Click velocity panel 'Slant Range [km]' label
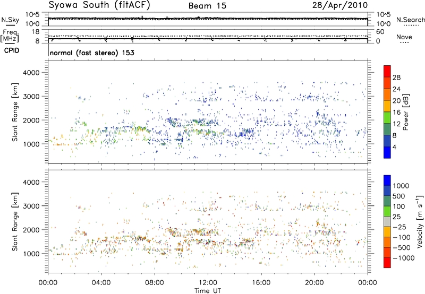The width and height of the screenshot is (425, 294). (15, 222)
